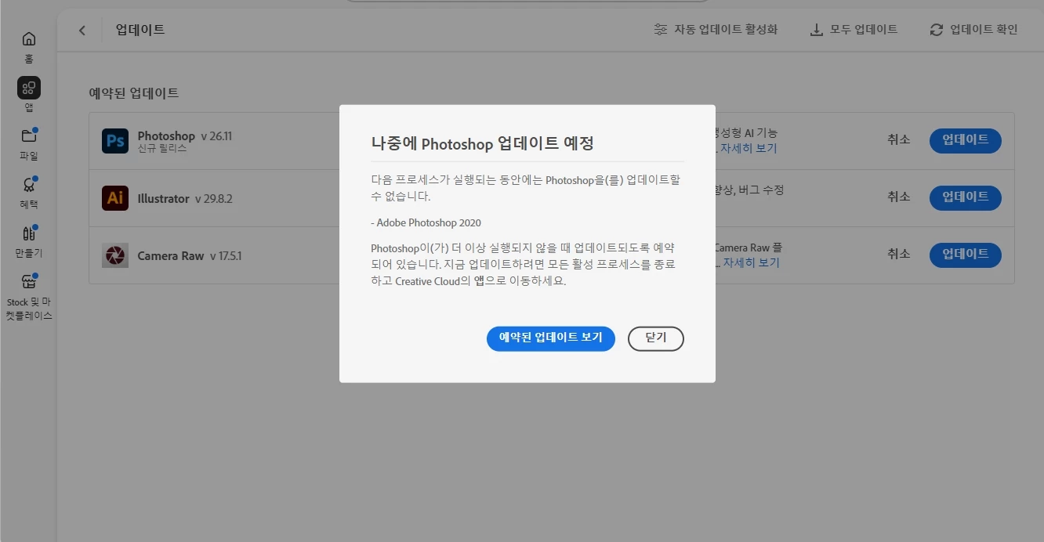Update Illustrator with its 업데이트 button
The image size is (1044, 542).
tap(966, 198)
